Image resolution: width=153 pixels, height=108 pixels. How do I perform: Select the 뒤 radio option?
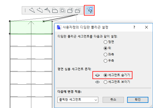(x=105, y=48)
